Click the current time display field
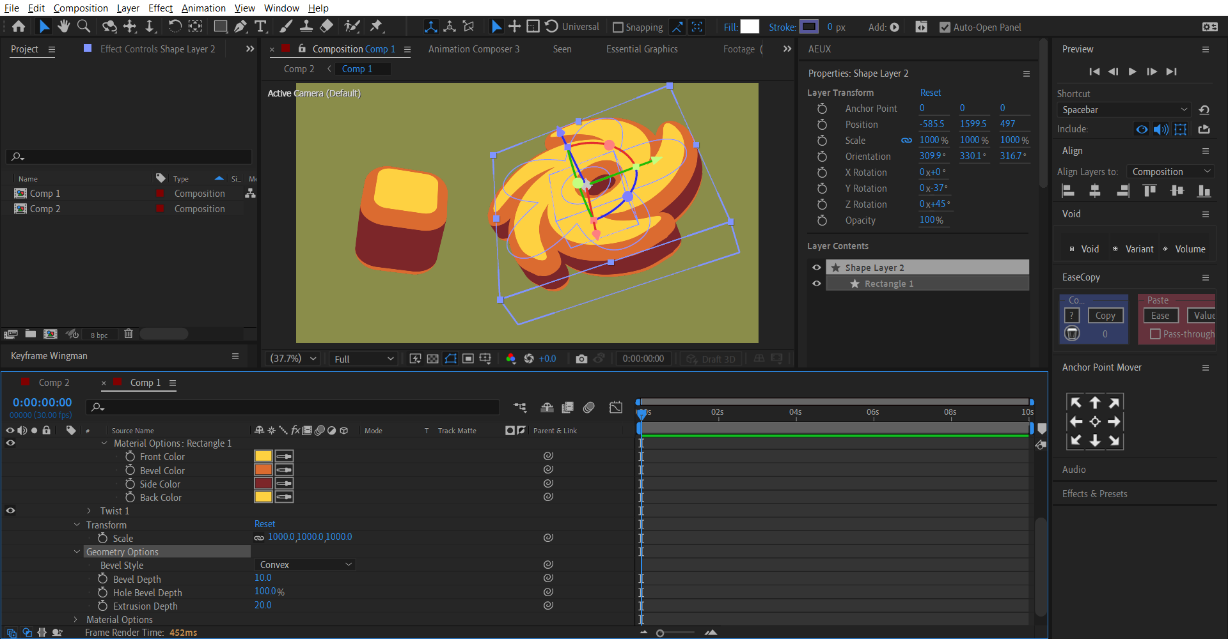This screenshot has width=1228, height=639. (42, 402)
